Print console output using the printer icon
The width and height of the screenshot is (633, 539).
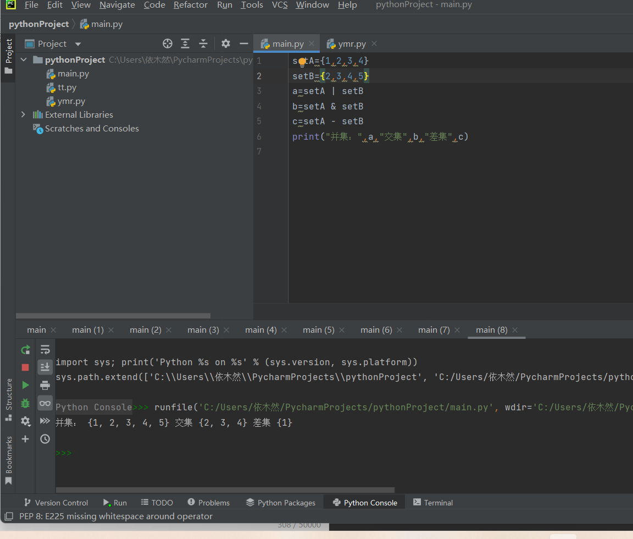pyautogui.click(x=45, y=385)
